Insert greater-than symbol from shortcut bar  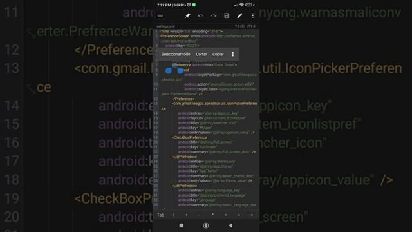[x=252, y=215]
